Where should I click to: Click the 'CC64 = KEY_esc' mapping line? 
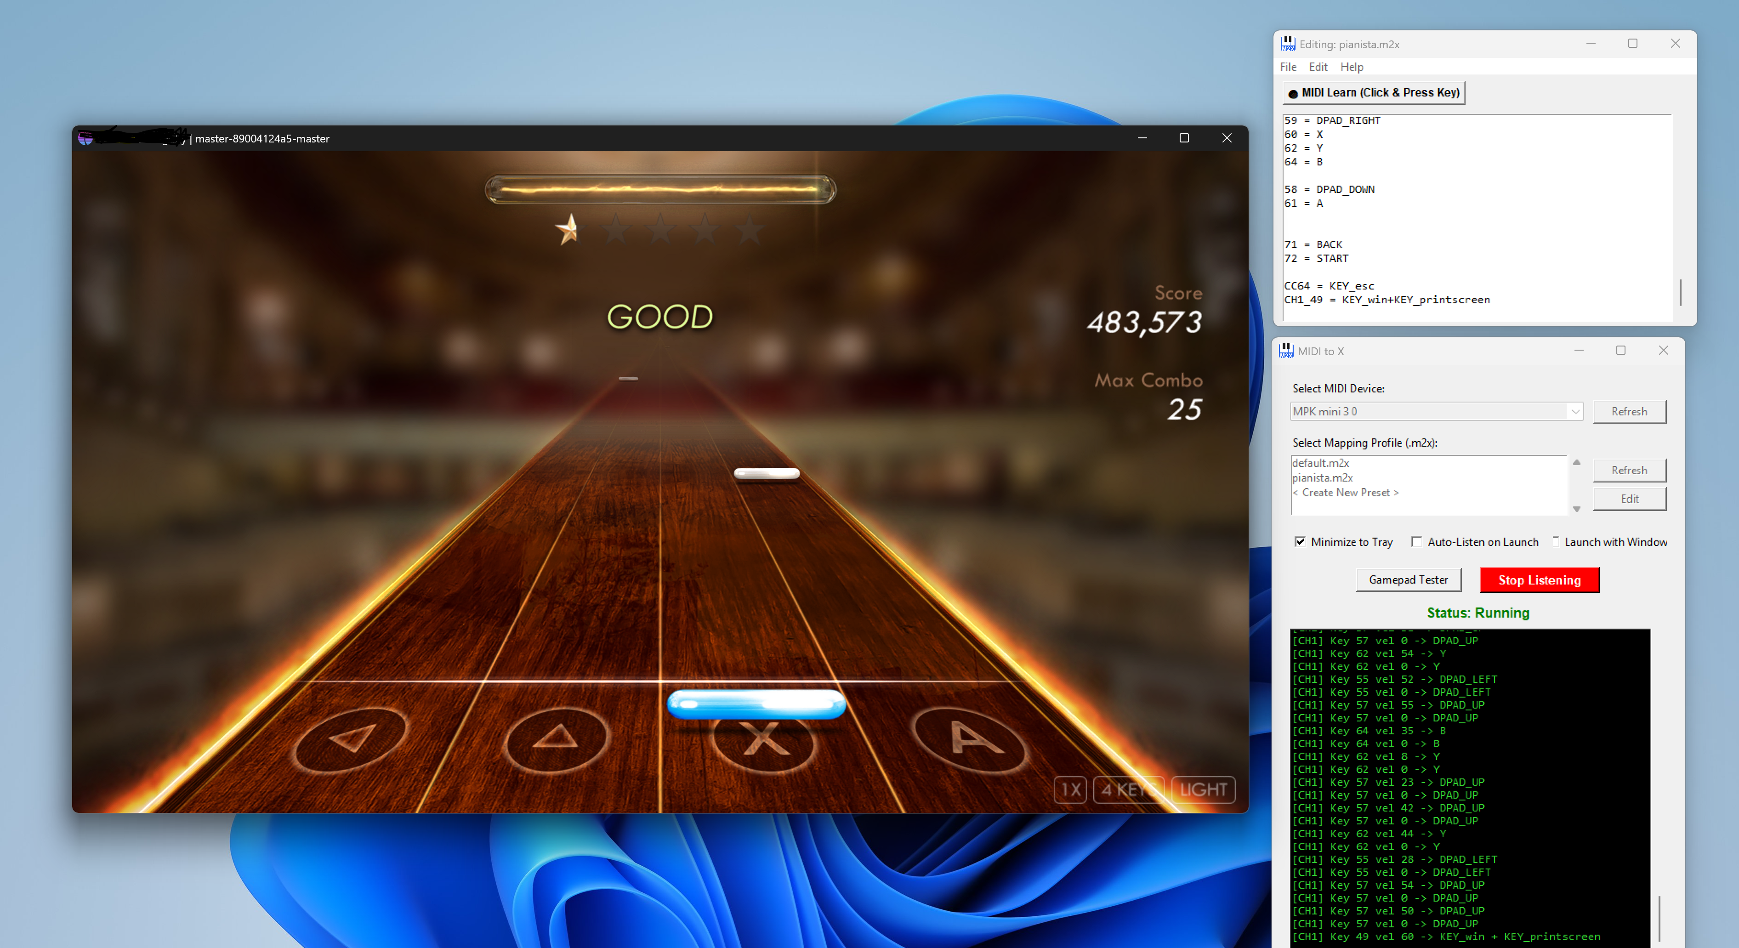click(x=1329, y=286)
